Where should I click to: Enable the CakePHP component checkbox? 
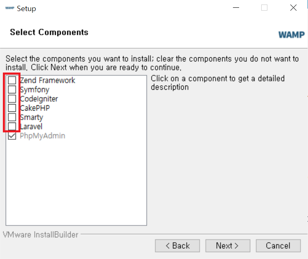click(12, 108)
